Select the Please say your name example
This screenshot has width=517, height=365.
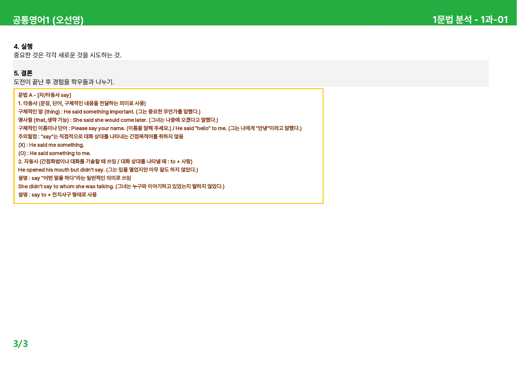pos(98,128)
